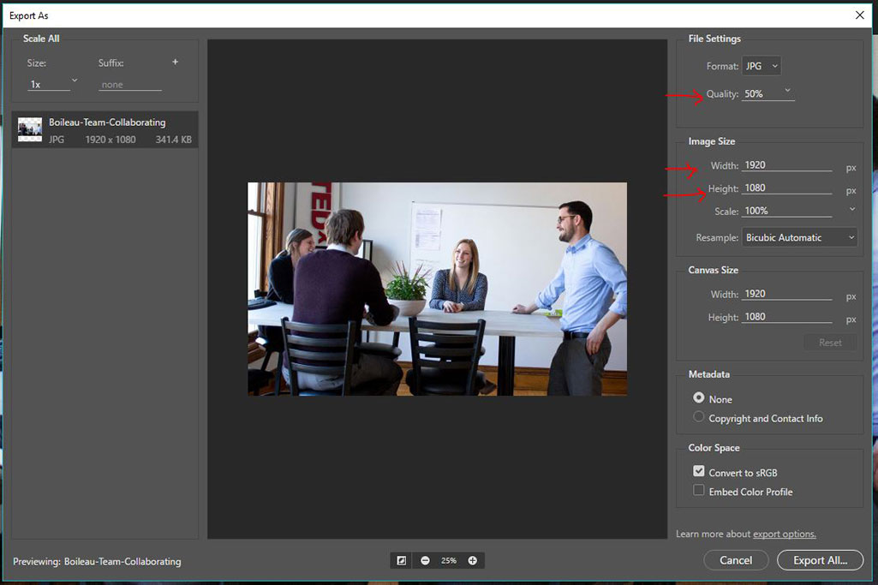878x585 pixels.
Task: Click the Cancel button
Action: coord(736,560)
